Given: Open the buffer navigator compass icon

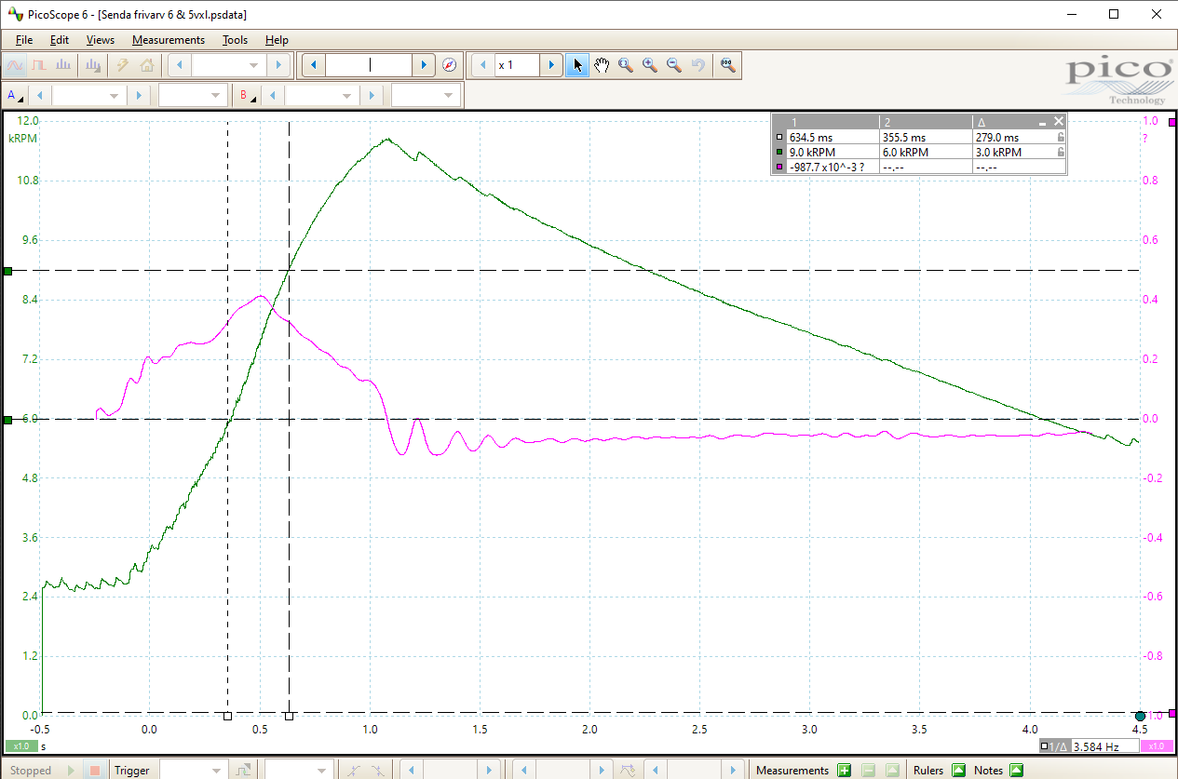Looking at the screenshot, I should [450, 65].
